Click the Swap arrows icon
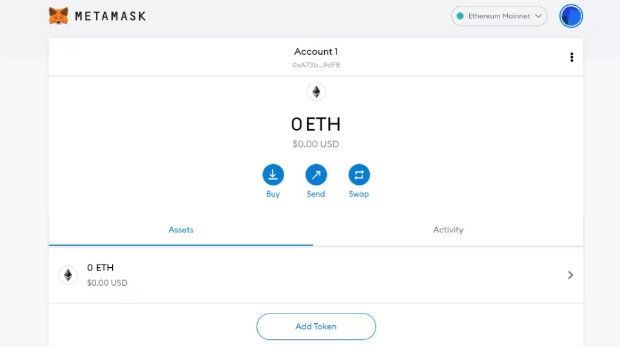 (x=359, y=174)
